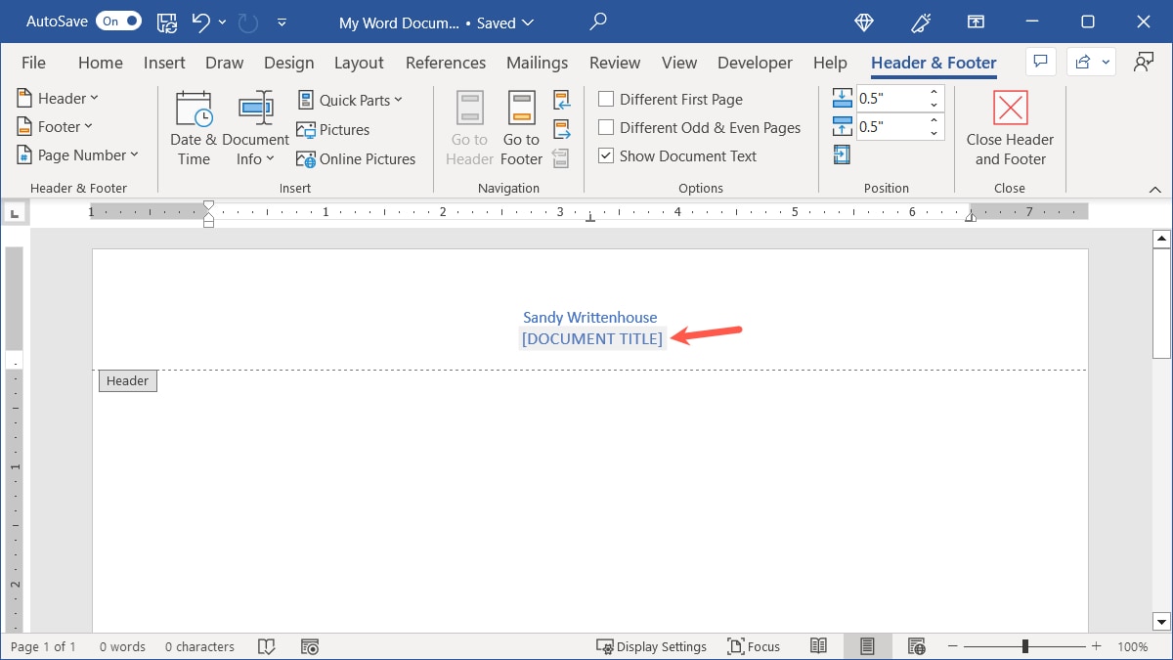The image size is (1173, 660).
Task: Click the Display Settings button
Action: click(652, 646)
